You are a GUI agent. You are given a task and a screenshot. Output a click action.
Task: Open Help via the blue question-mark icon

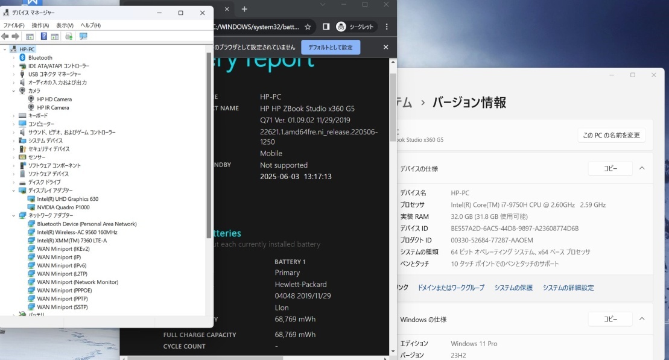point(43,37)
